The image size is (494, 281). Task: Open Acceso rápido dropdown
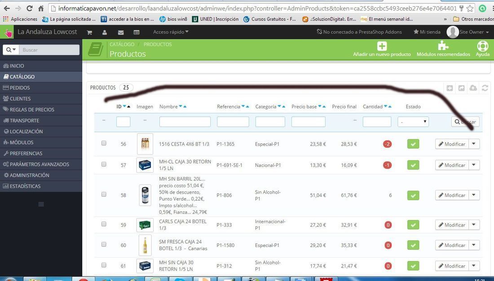pos(171,32)
